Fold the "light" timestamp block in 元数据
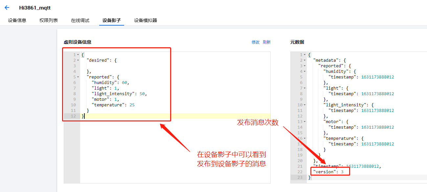 point(304,88)
